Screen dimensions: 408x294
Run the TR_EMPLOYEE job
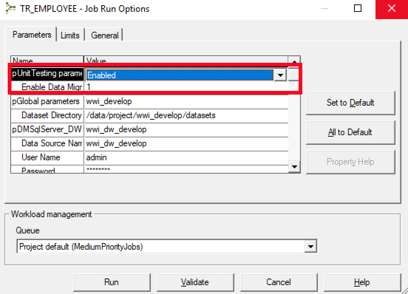pos(112,282)
